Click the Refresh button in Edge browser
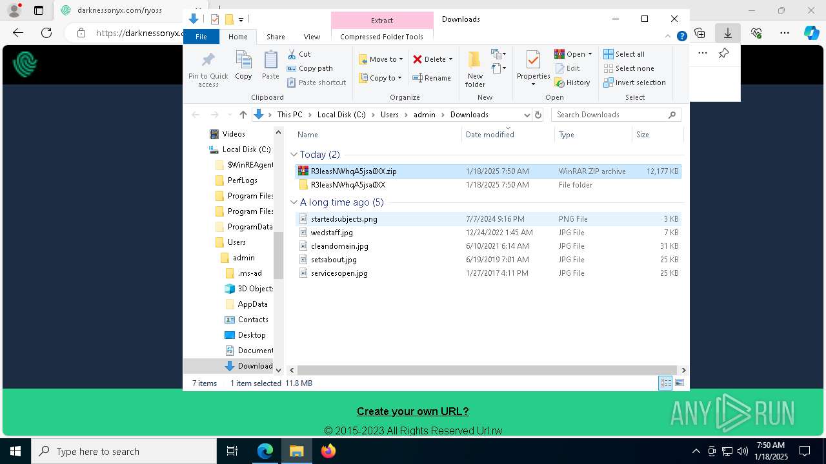Viewport: 826px width, 464px height. coord(46,33)
